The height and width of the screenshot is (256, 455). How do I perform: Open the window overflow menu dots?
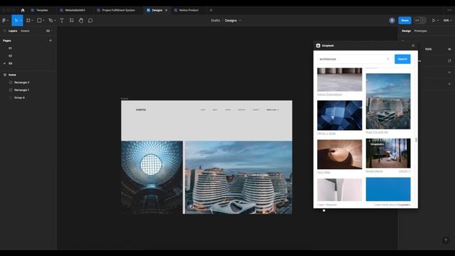click(x=449, y=10)
